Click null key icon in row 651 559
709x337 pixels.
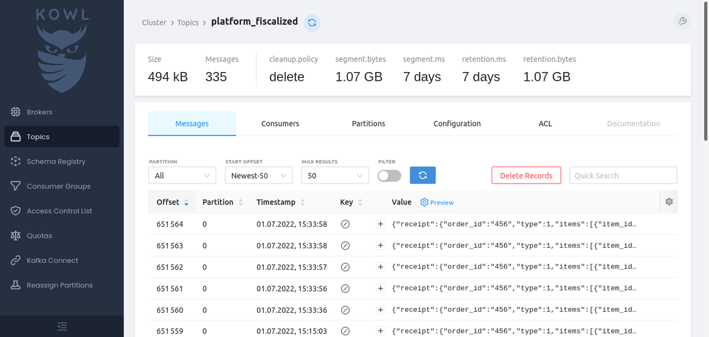click(x=346, y=331)
